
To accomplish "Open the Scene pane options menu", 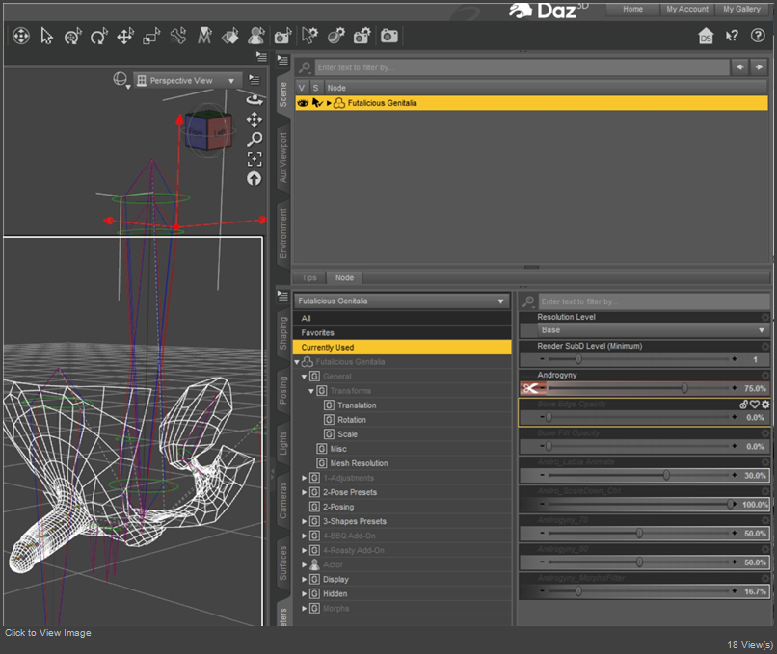I will 282,61.
